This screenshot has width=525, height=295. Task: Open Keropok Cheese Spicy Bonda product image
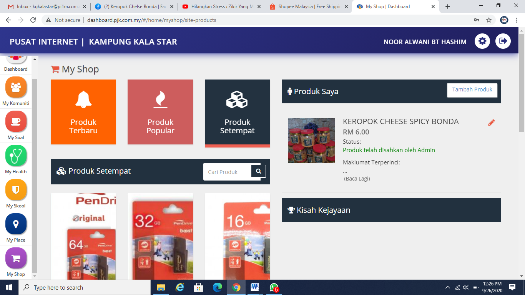click(311, 141)
